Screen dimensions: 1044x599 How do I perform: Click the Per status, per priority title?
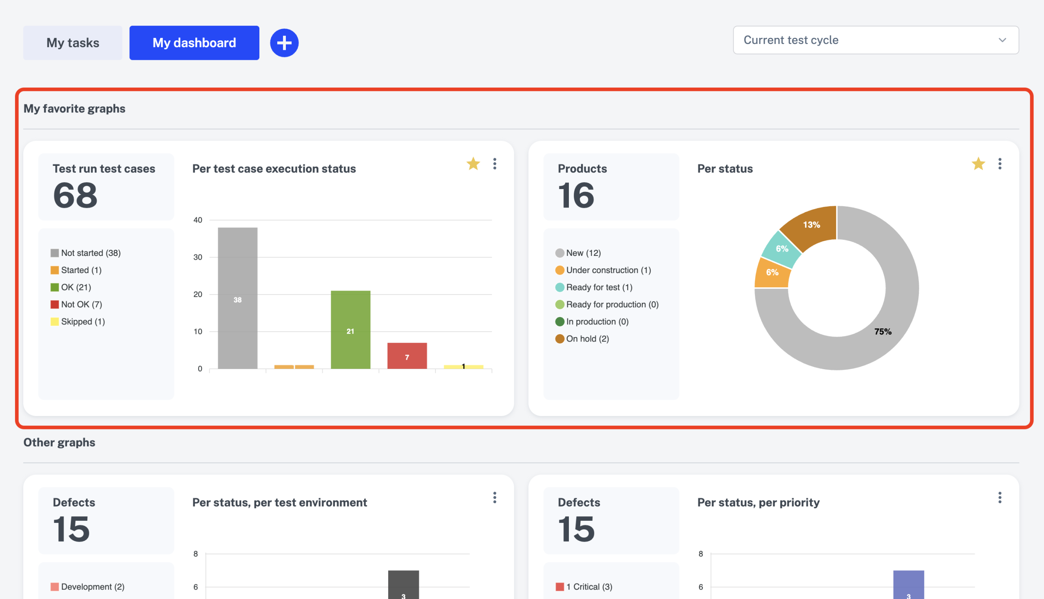758,502
